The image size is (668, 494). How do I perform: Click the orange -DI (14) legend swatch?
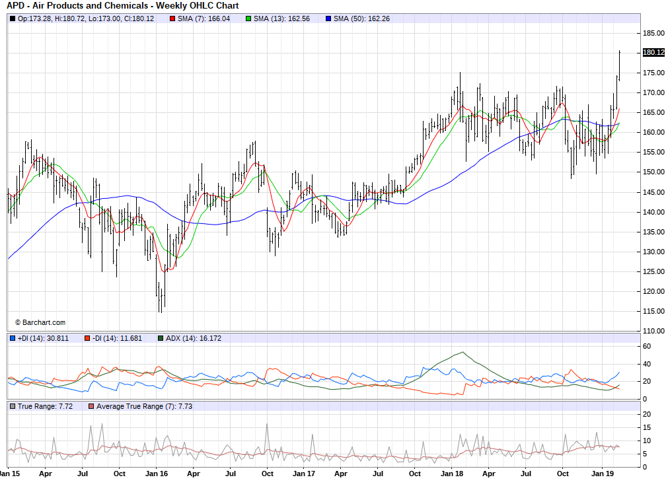pyautogui.click(x=87, y=338)
